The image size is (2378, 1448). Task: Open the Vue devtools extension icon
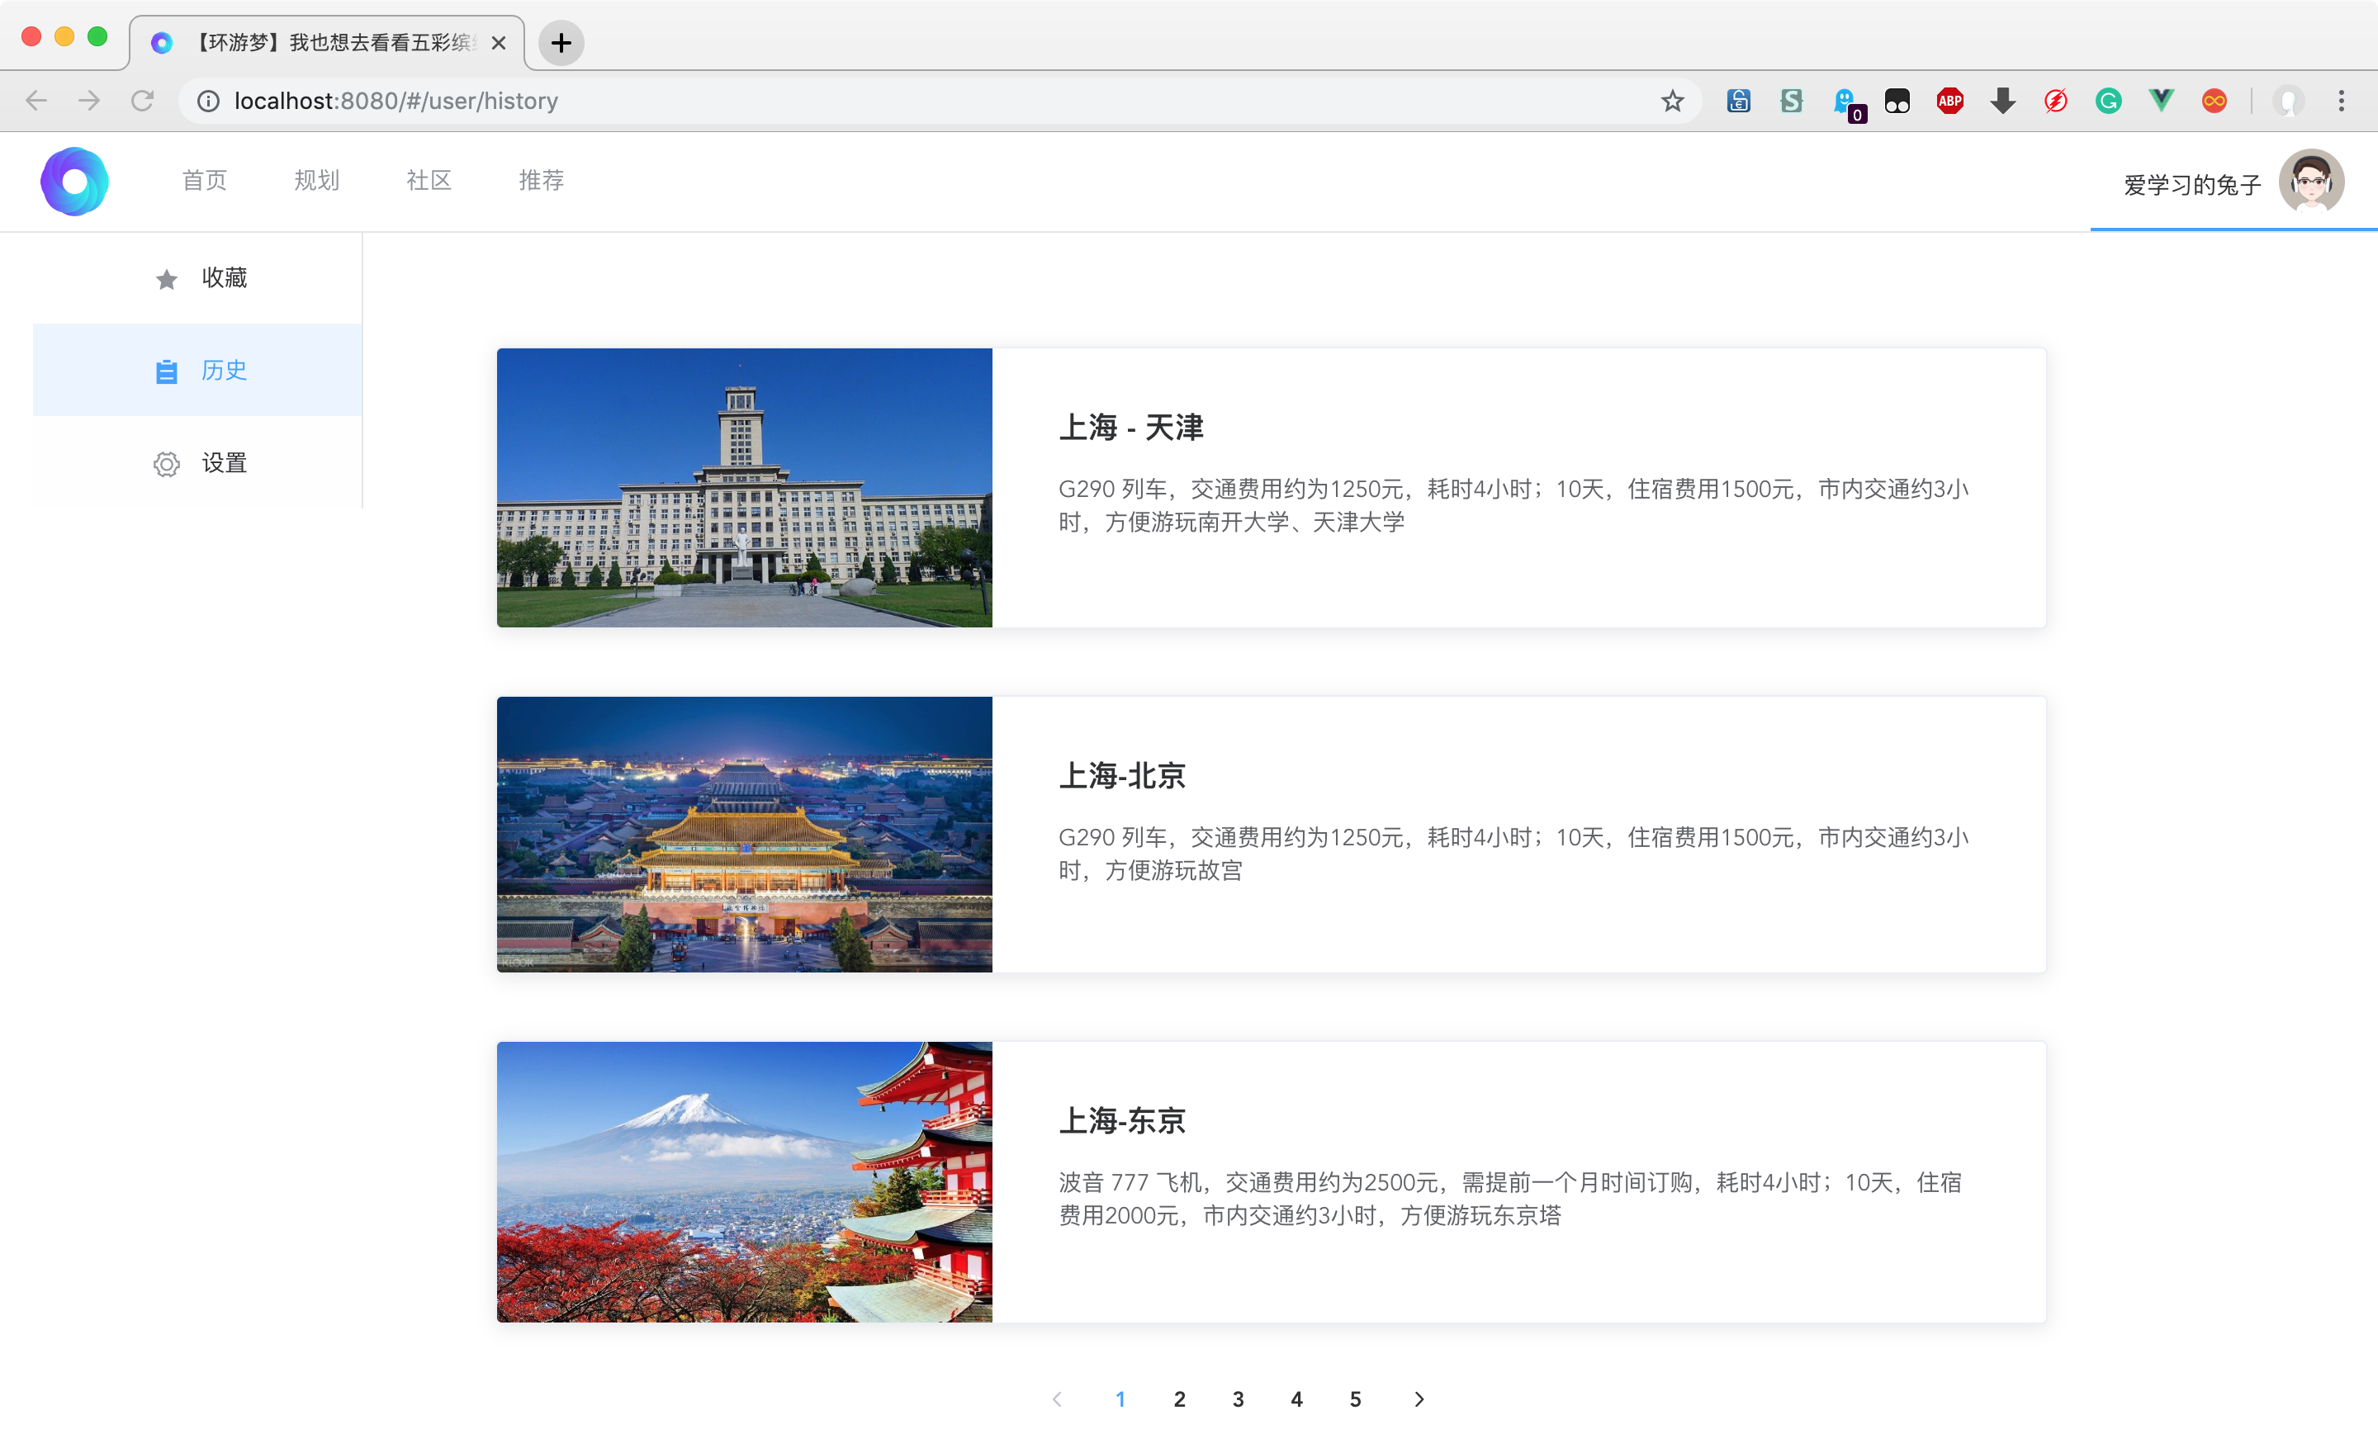coord(2161,102)
